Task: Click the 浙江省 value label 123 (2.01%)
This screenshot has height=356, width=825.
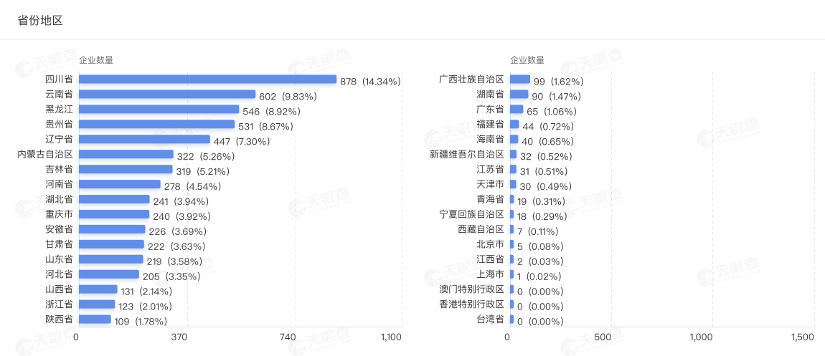Action: pyautogui.click(x=149, y=307)
